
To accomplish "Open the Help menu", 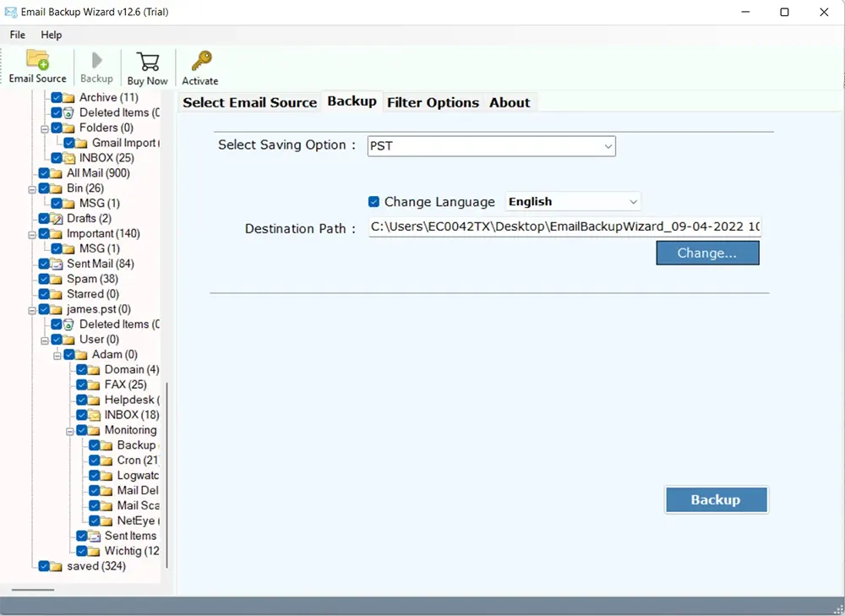I will point(52,35).
